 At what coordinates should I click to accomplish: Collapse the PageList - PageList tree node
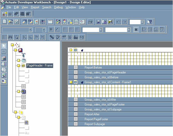point(15,112)
